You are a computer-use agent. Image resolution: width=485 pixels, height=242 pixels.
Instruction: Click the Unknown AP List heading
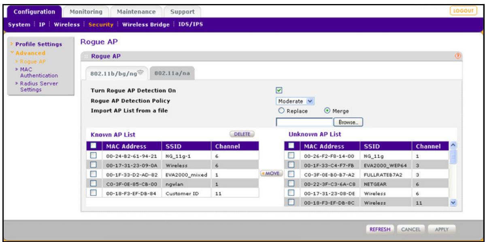click(x=315, y=135)
